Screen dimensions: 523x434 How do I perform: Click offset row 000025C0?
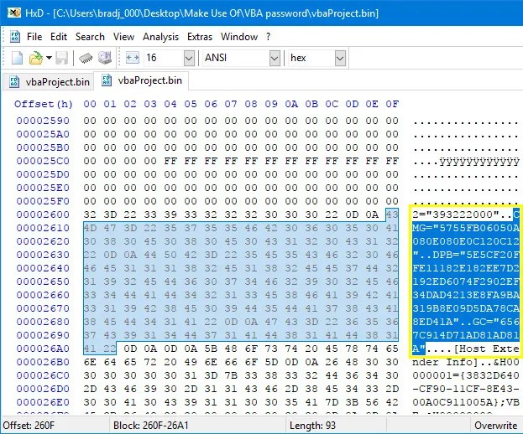43,161
